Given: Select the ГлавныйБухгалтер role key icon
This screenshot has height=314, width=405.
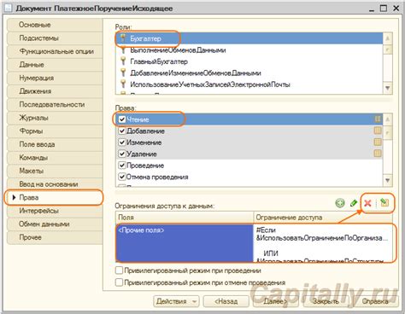Looking at the screenshot, I should coord(123,61).
